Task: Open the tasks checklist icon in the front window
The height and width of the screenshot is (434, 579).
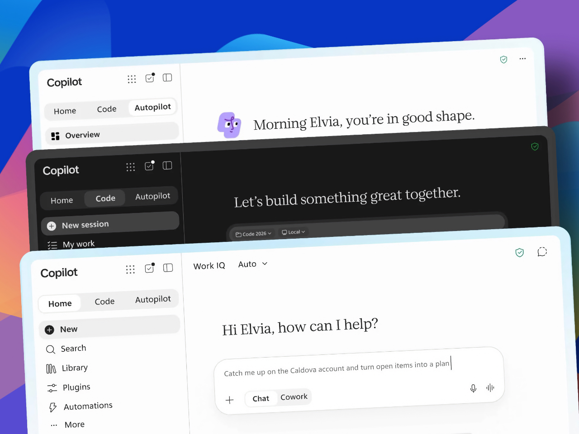Action: coord(150,268)
